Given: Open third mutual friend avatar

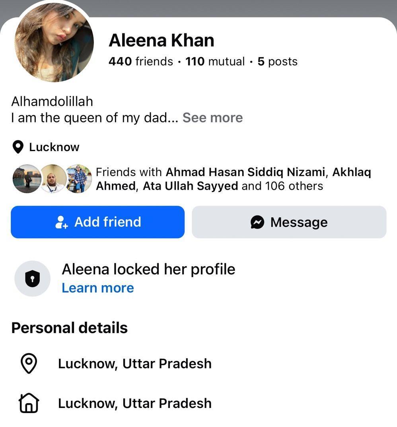Looking at the screenshot, I should pyautogui.click(x=79, y=179).
